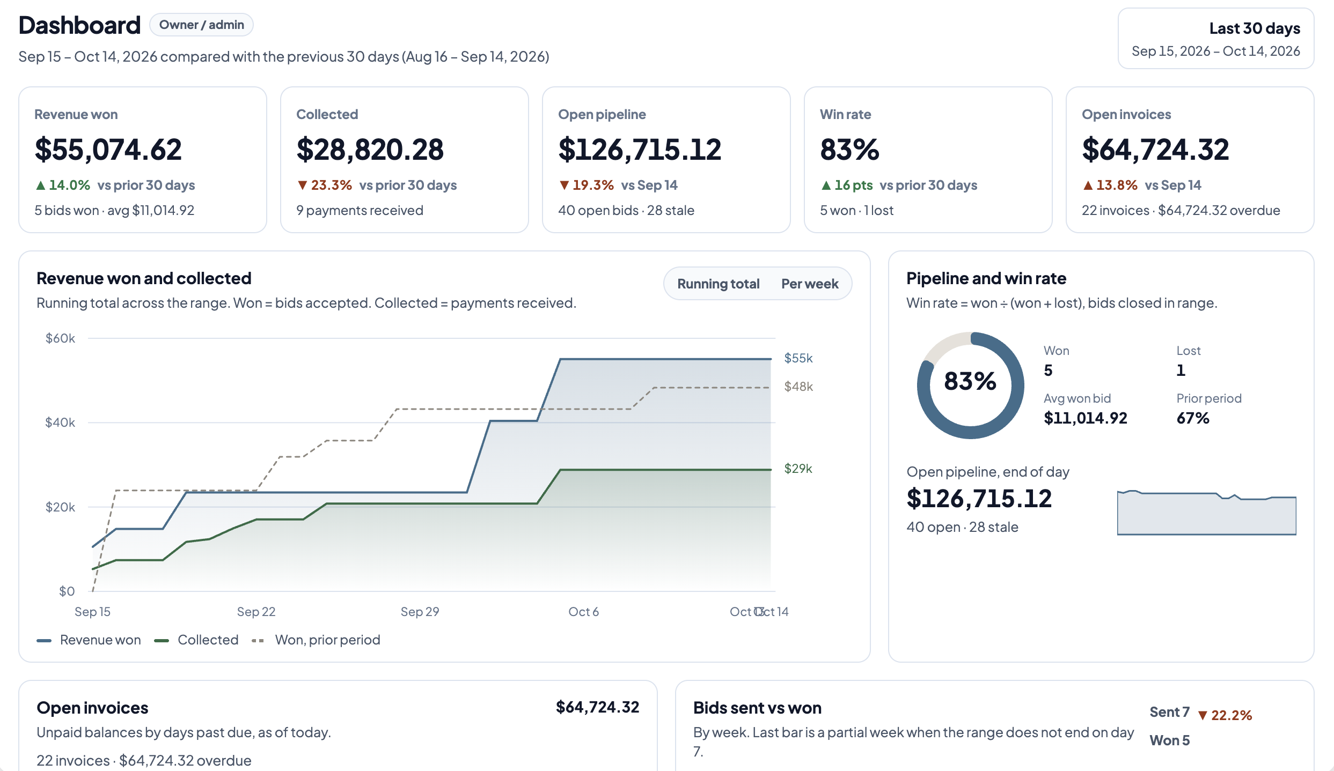Click the 83% win rate donut chart
Screen dimensions: 1334x771
pyautogui.click(x=970, y=385)
